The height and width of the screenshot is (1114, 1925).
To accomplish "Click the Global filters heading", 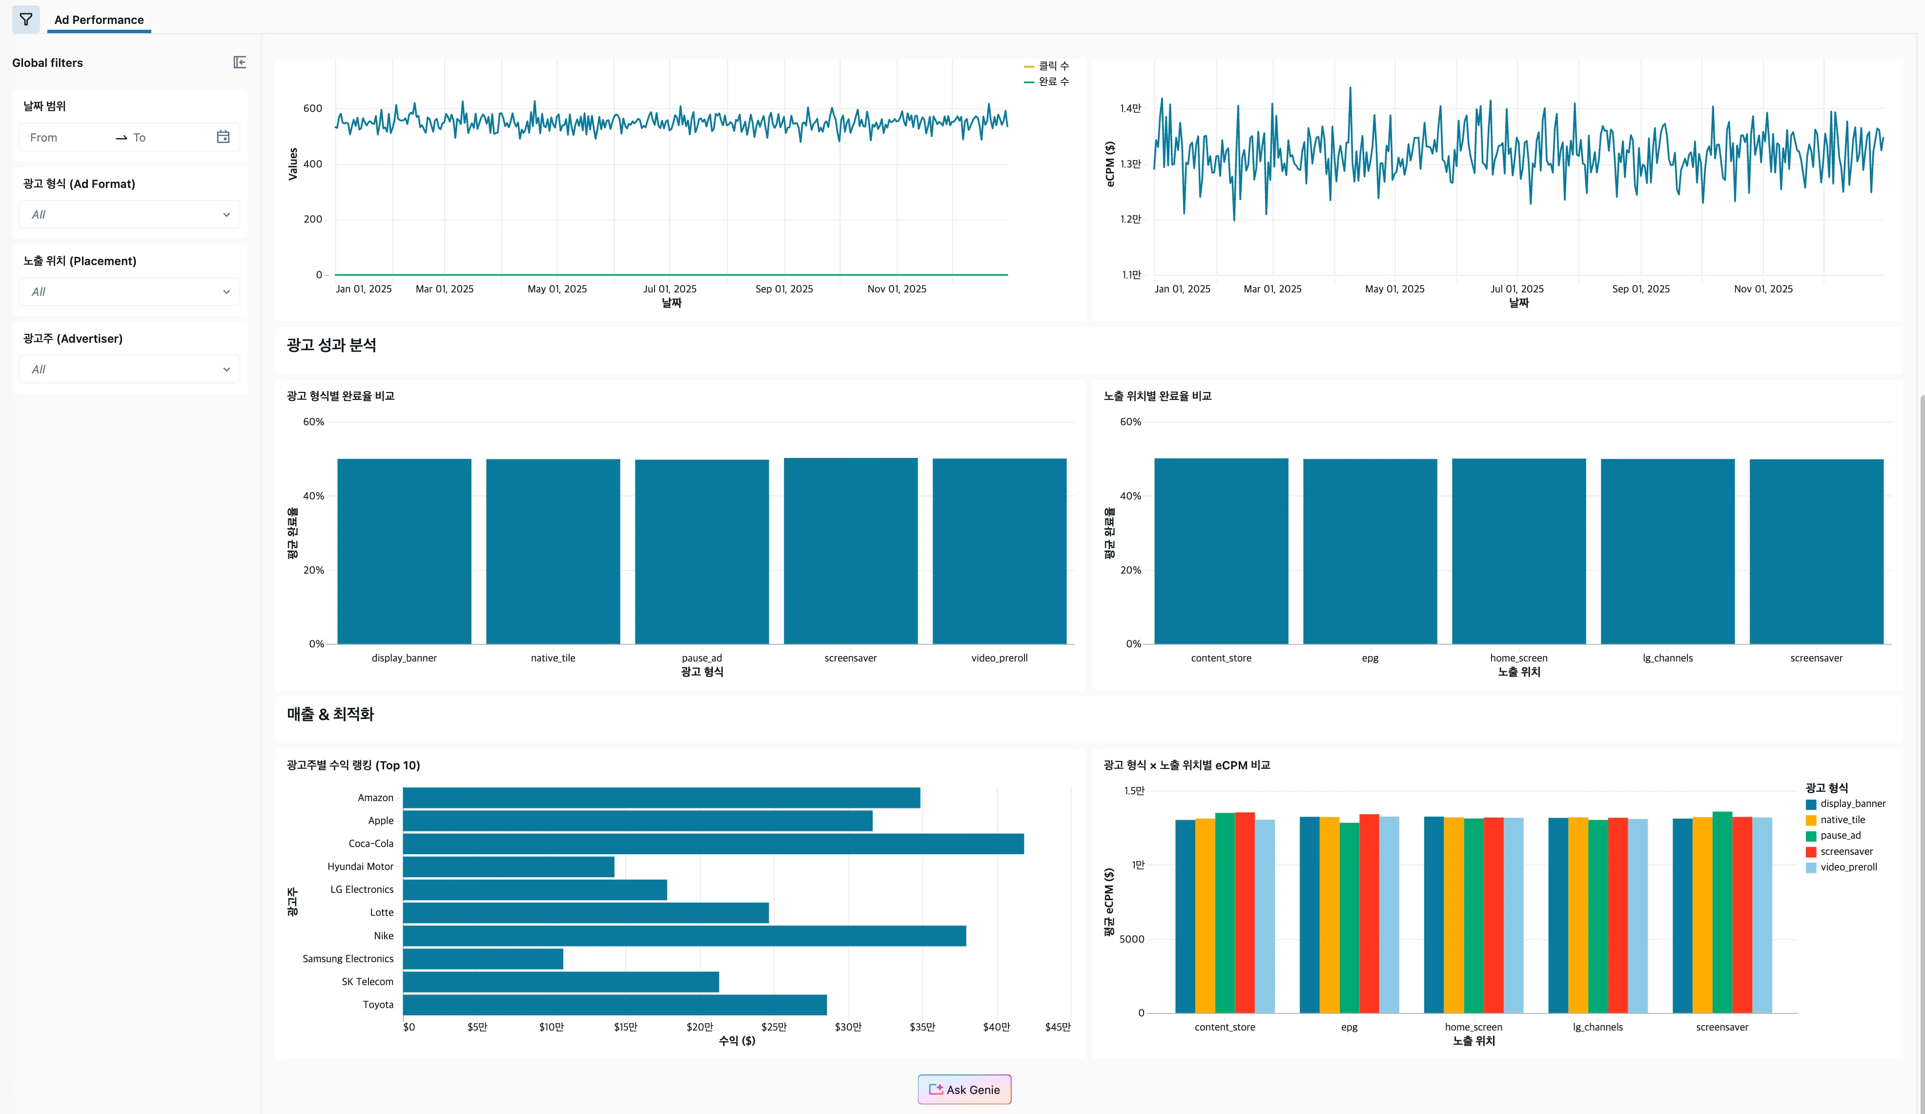I will (47, 62).
